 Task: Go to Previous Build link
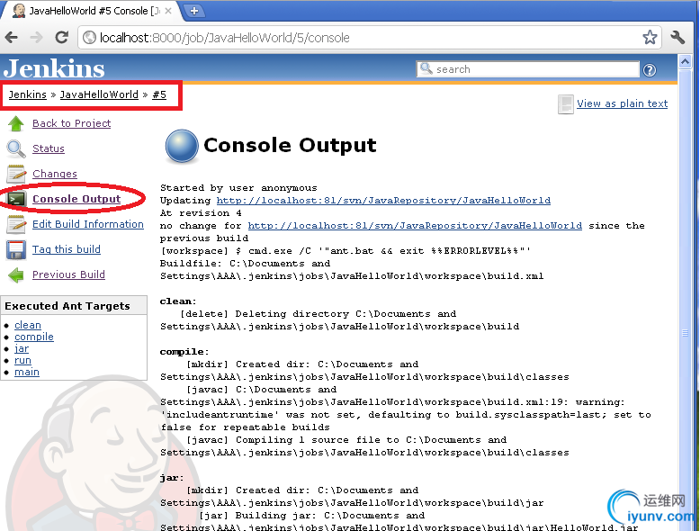pyautogui.click(x=68, y=274)
